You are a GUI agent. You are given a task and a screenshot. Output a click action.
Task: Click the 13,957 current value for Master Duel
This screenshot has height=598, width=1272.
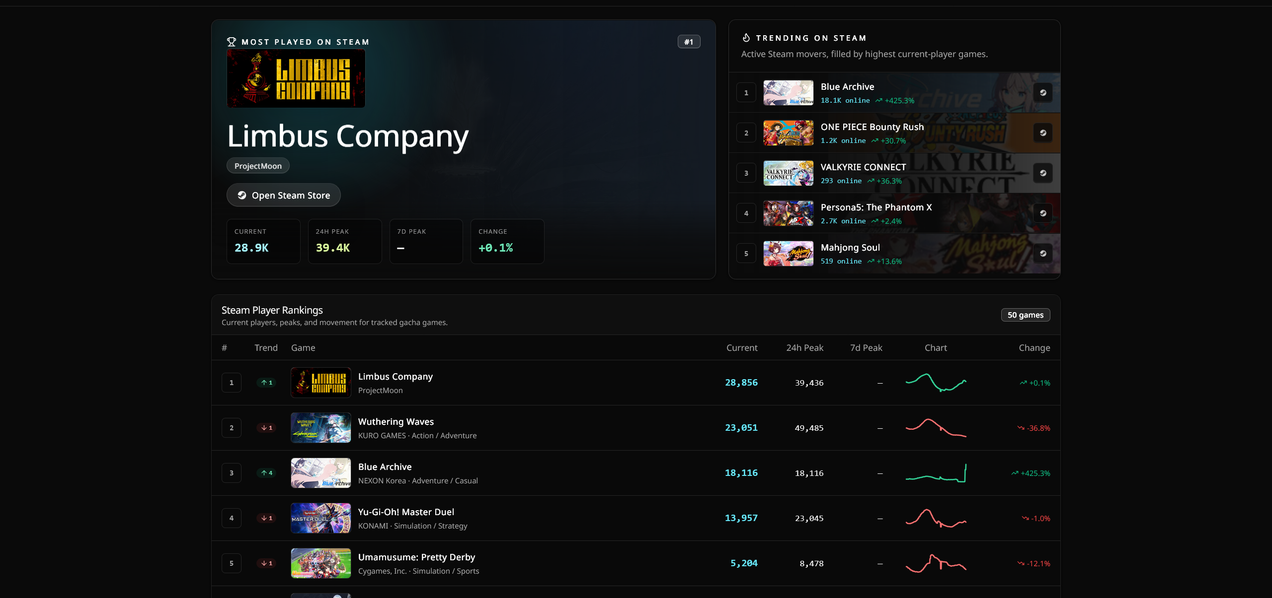coord(741,518)
